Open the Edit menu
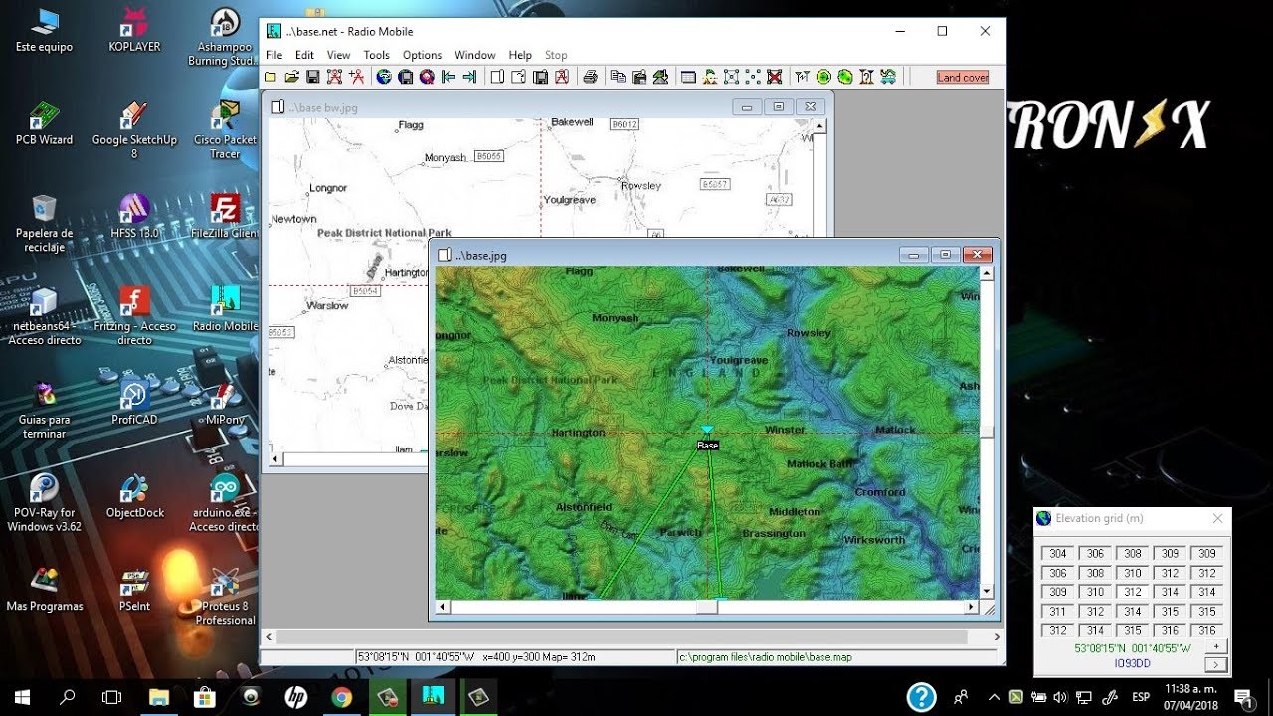 click(x=304, y=55)
